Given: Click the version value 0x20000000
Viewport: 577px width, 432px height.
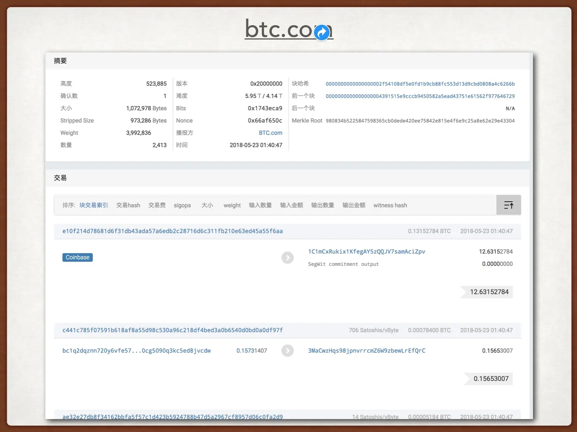Looking at the screenshot, I should point(266,84).
